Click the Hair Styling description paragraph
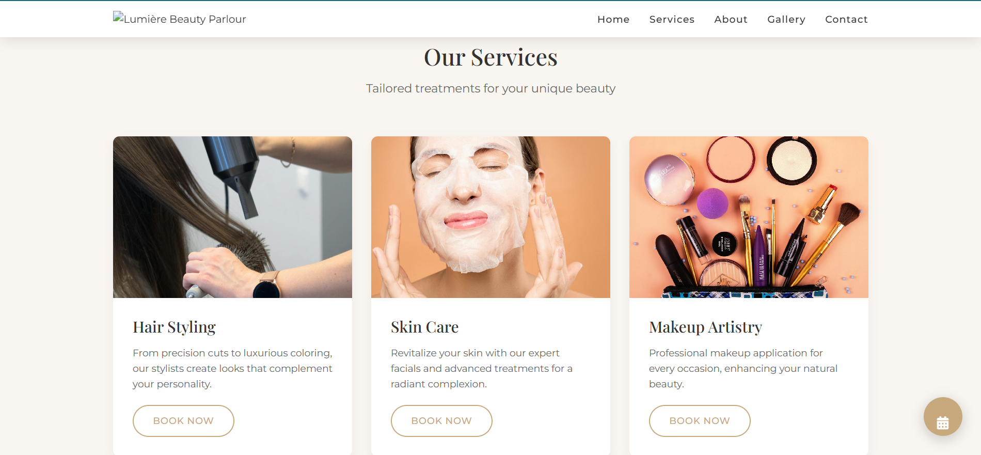The height and width of the screenshot is (455, 981). 232,368
